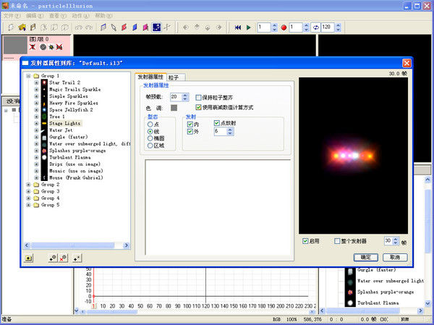Screen dimensions: 434x325
Task: Click the 色调 color swatch
Action: 174,108
